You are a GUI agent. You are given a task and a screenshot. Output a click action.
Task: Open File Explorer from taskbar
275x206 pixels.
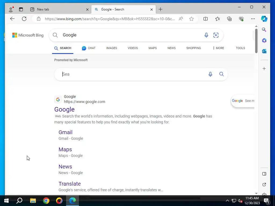(x=33, y=201)
